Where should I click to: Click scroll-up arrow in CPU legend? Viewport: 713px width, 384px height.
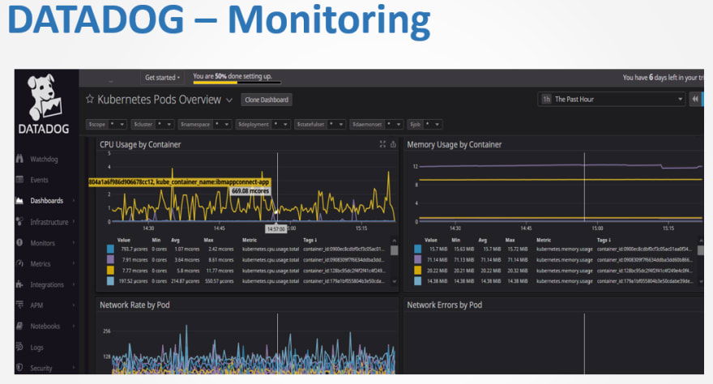pos(395,241)
